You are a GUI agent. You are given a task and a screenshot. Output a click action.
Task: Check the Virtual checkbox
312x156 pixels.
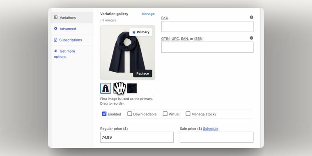point(165,114)
